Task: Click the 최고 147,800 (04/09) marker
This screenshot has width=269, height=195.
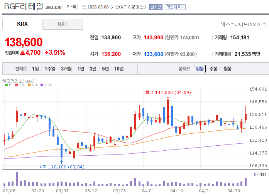Action: coord(168,92)
